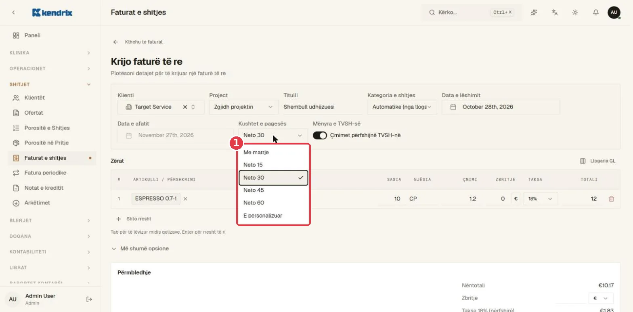This screenshot has width=633, height=312.
Task: Open the Zbritje currency dropdown in summary
Action: (x=601, y=298)
